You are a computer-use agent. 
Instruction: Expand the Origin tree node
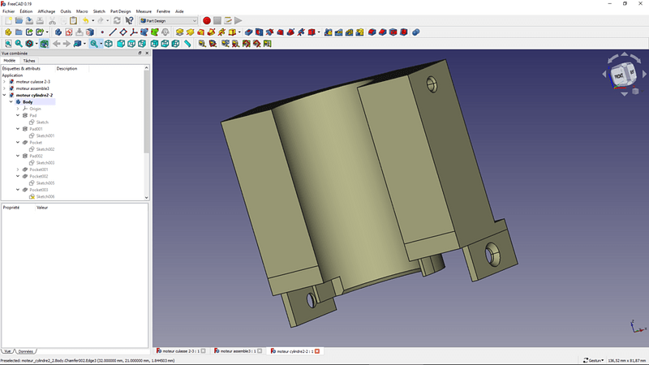pyautogui.click(x=18, y=109)
